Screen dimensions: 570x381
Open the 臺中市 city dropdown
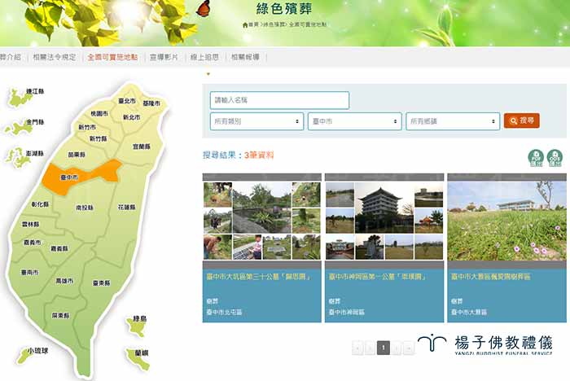point(355,121)
